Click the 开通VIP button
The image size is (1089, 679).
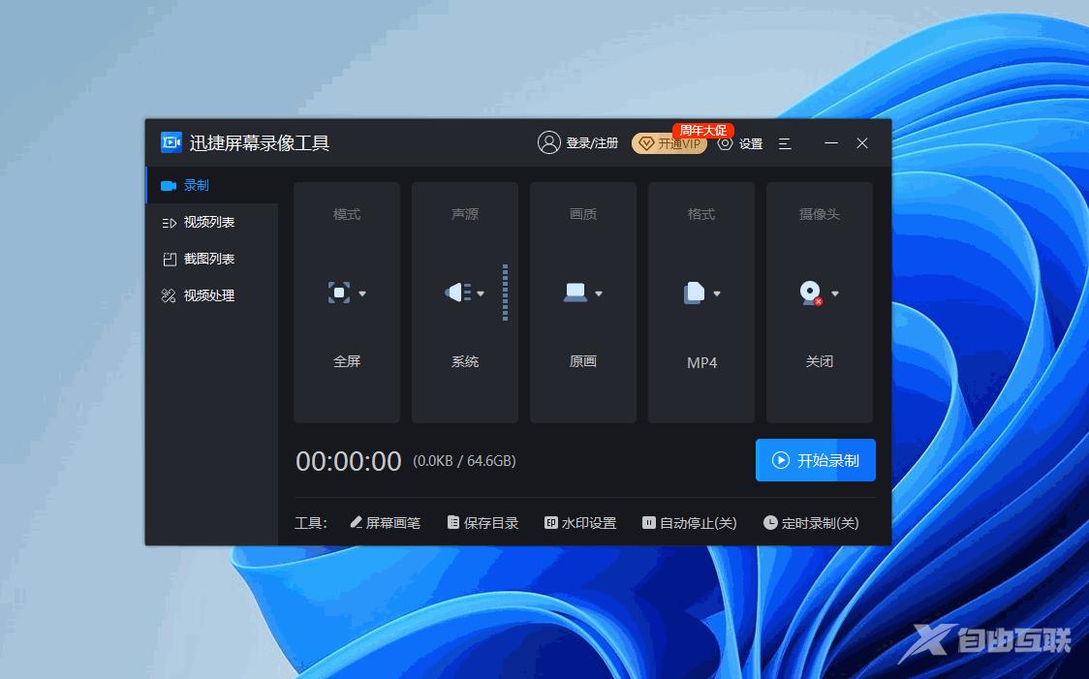pos(669,143)
